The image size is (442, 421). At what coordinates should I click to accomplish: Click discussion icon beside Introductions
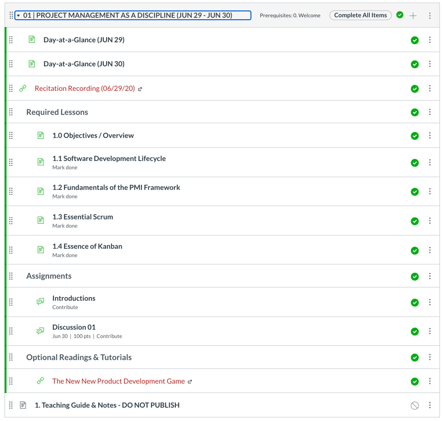[x=41, y=302]
